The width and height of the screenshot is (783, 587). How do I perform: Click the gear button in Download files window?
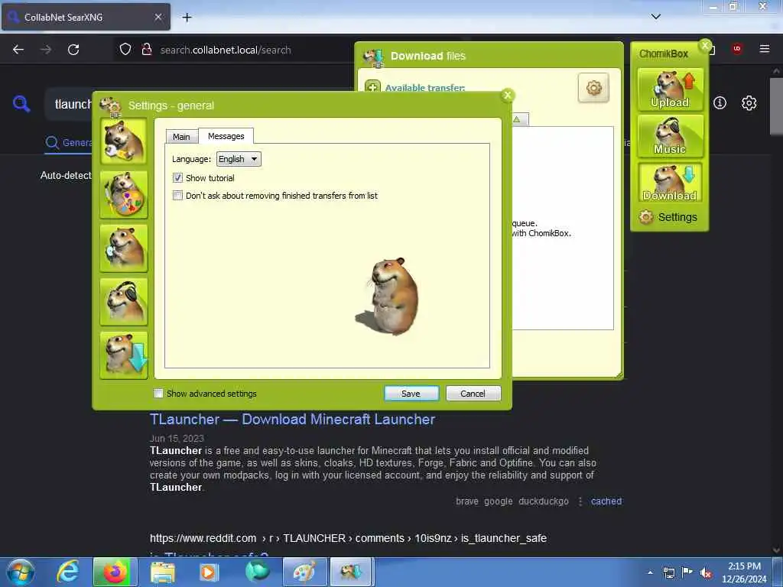coord(593,89)
